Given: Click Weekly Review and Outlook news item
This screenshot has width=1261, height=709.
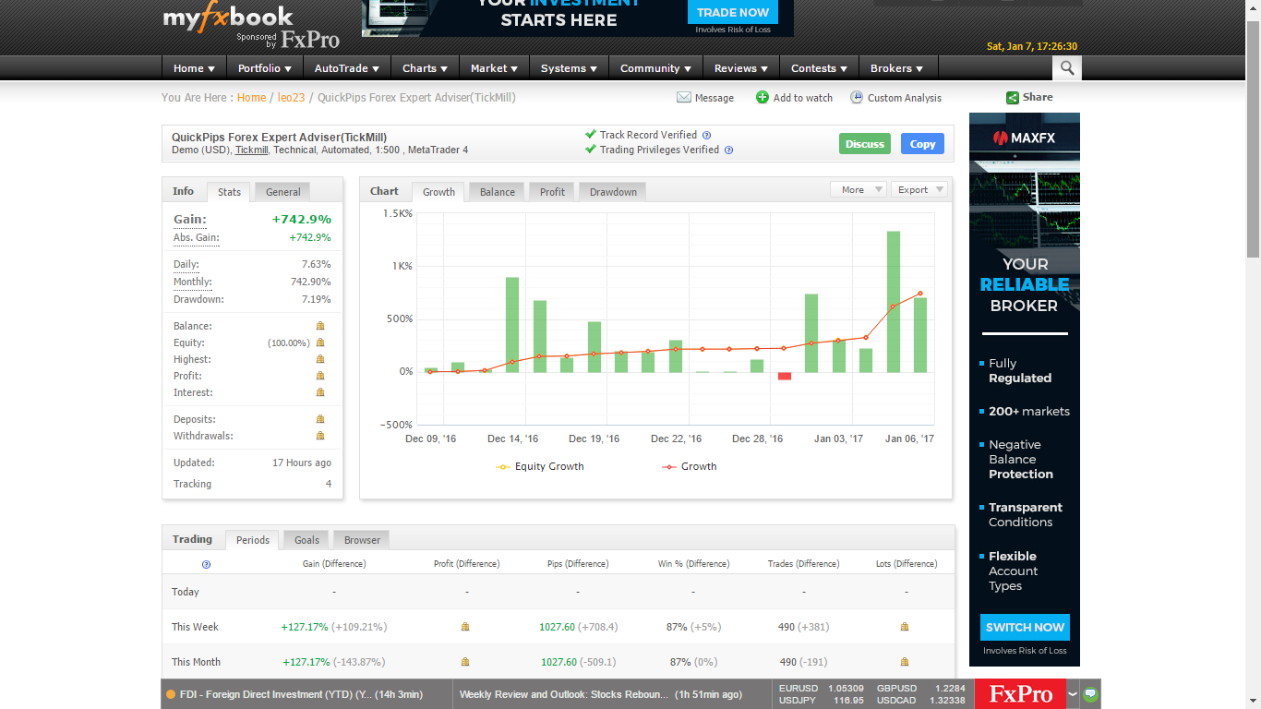Looking at the screenshot, I should pyautogui.click(x=600, y=694).
